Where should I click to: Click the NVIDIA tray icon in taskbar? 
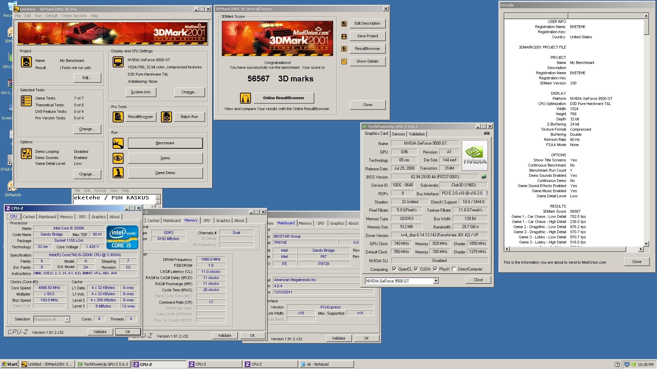(634, 364)
